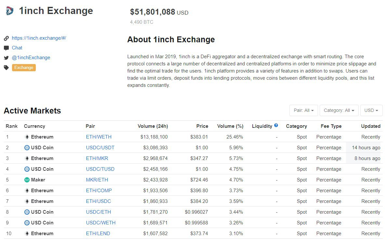385x241 pixels.
Task: Click the 8 hours ago updated cell
Action: click(367, 158)
